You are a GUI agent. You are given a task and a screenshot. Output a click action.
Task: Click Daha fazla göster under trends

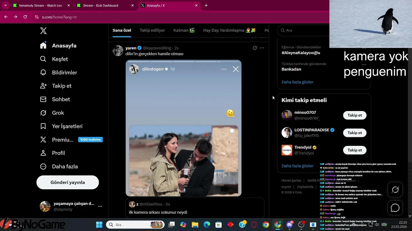pyautogui.click(x=297, y=82)
